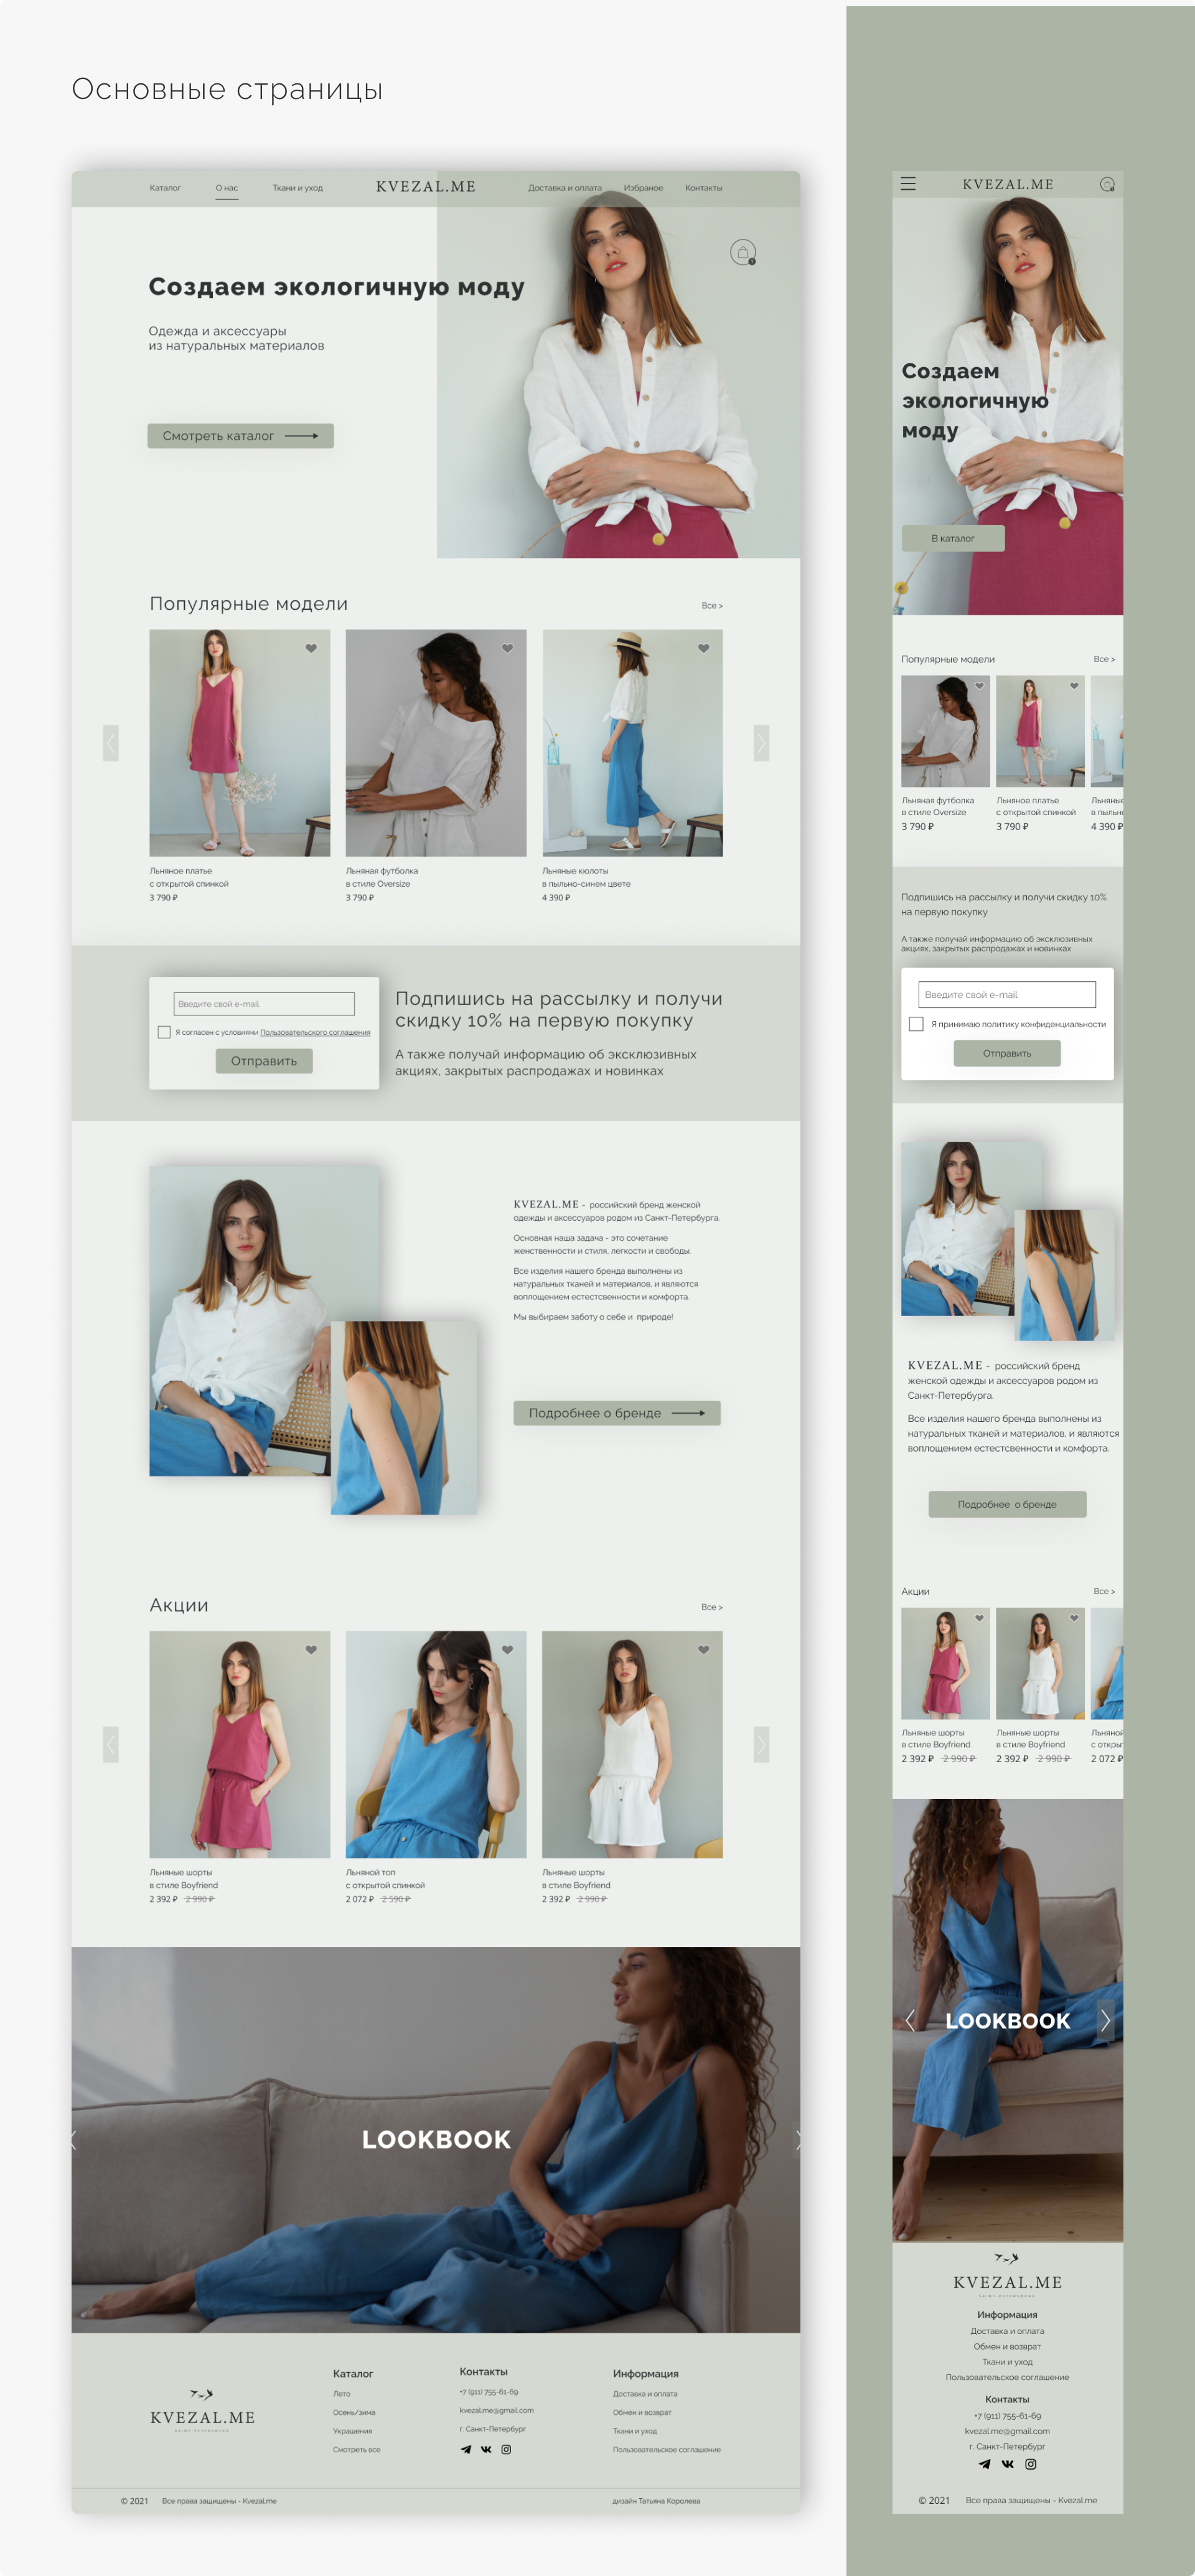Favorite the pink linen dress on desktop

[x=311, y=648]
